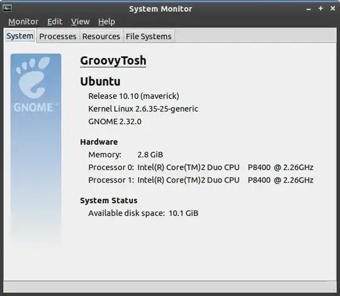340x296 pixels.
Task: Click Processor 1's Intel Core2 Duo text
Action: [225, 180]
